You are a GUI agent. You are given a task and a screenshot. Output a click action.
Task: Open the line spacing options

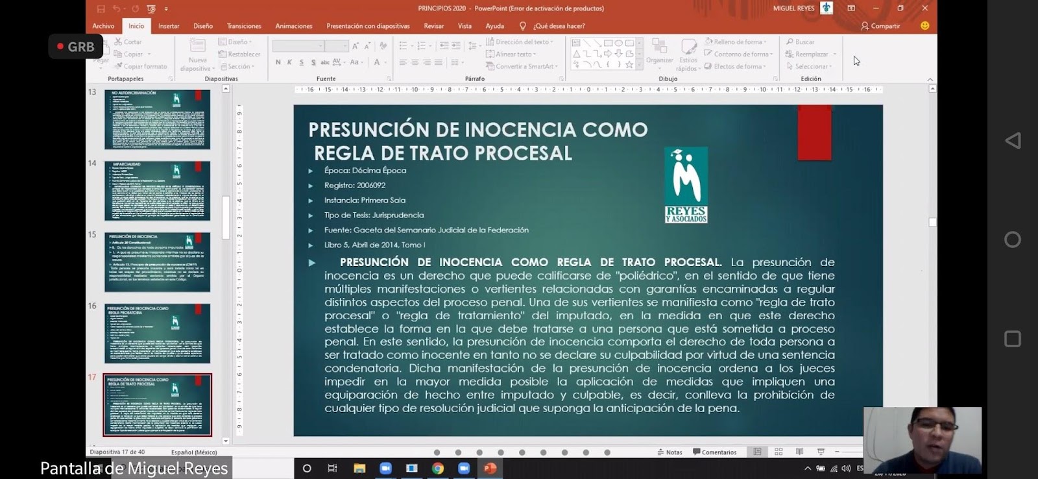click(474, 46)
